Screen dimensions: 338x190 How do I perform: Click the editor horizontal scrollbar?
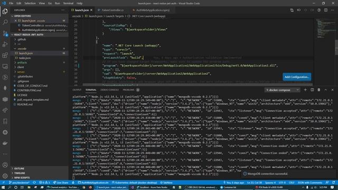[x=197, y=85]
